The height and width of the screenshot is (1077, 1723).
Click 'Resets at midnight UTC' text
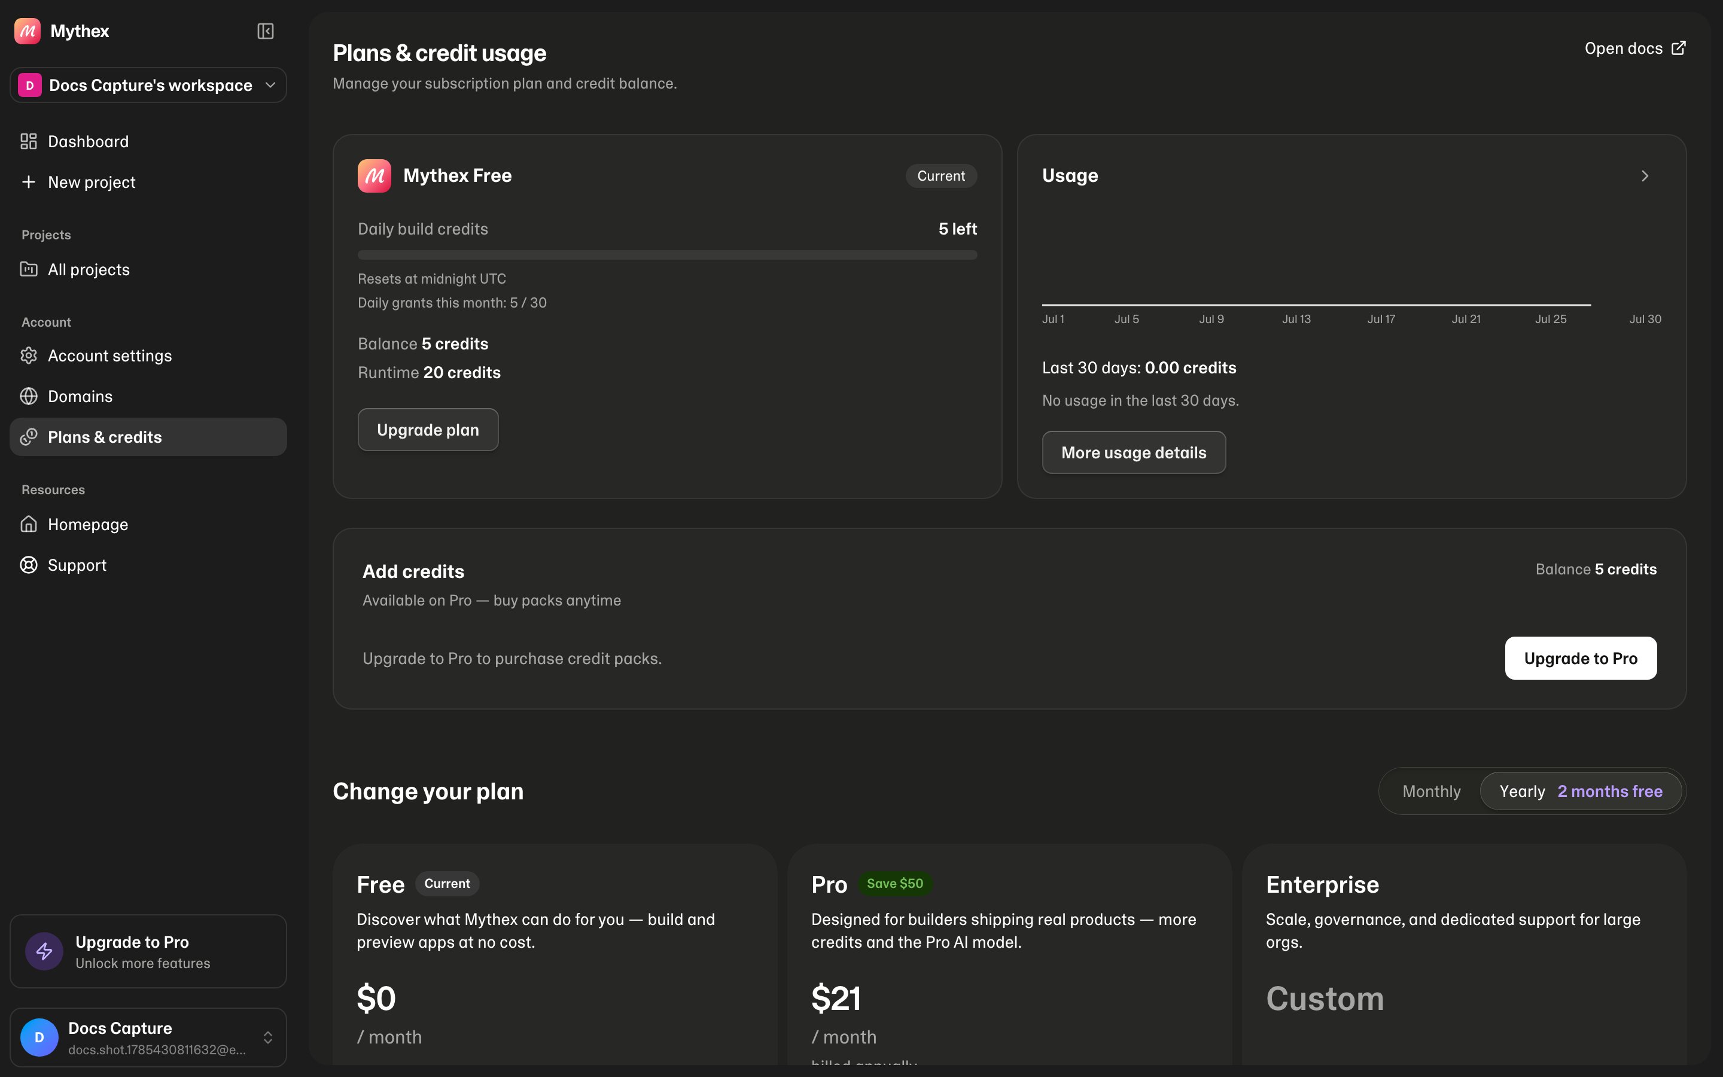431,278
